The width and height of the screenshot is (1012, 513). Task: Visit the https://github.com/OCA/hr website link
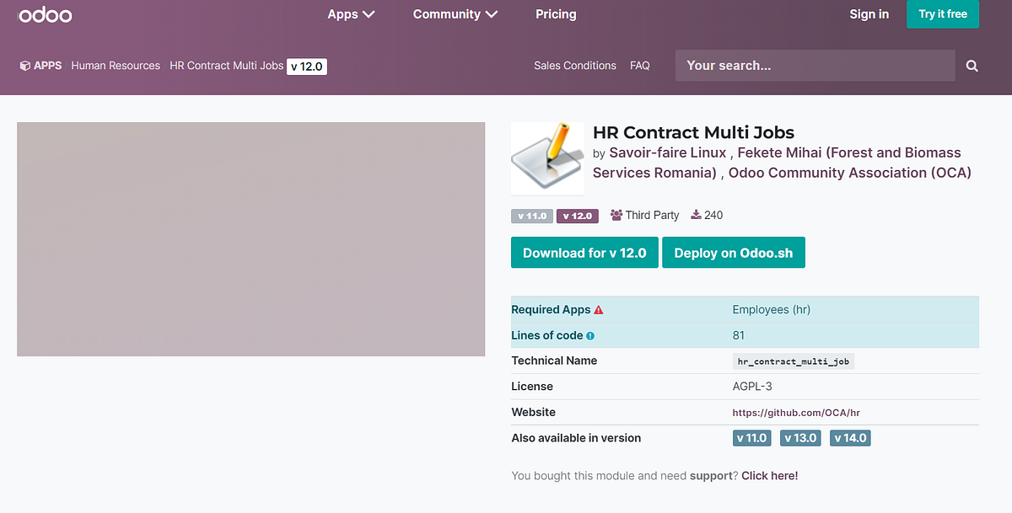click(795, 412)
